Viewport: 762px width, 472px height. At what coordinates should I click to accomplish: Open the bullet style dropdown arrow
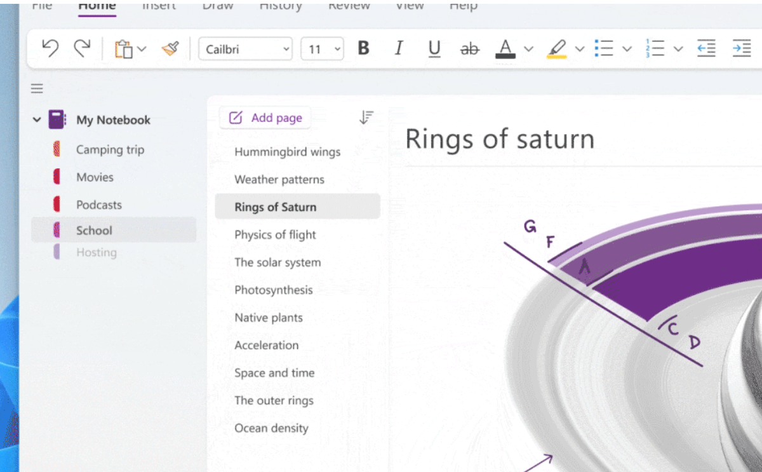click(x=627, y=49)
